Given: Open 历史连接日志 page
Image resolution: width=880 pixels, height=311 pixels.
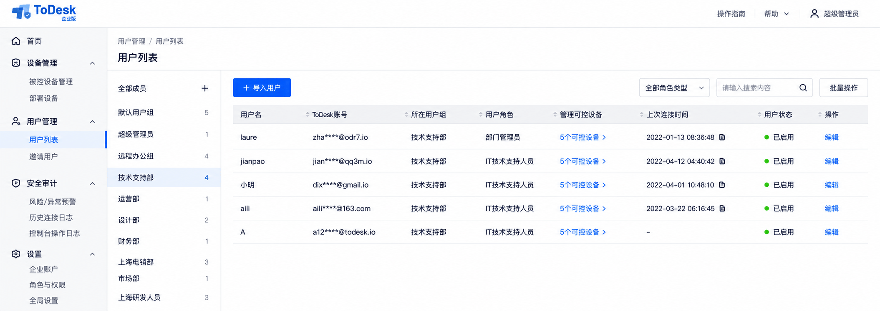Looking at the screenshot, I should click(51, 218).
